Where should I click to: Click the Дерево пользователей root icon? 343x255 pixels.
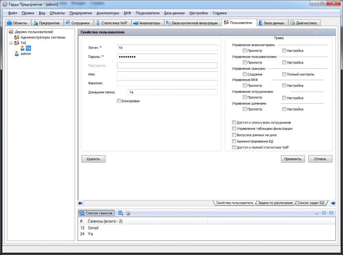pyautogui.click(x=11, y=32)
